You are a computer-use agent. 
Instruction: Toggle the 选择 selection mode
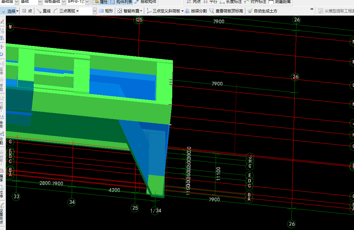(x=9, y=11)
